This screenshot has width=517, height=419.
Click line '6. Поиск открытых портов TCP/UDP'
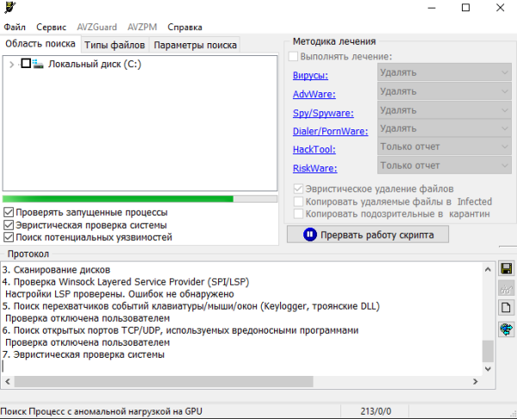180,330
